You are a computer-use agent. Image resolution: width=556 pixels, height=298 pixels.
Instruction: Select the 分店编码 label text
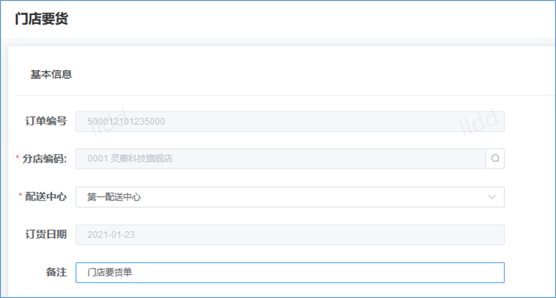[45, 159]
